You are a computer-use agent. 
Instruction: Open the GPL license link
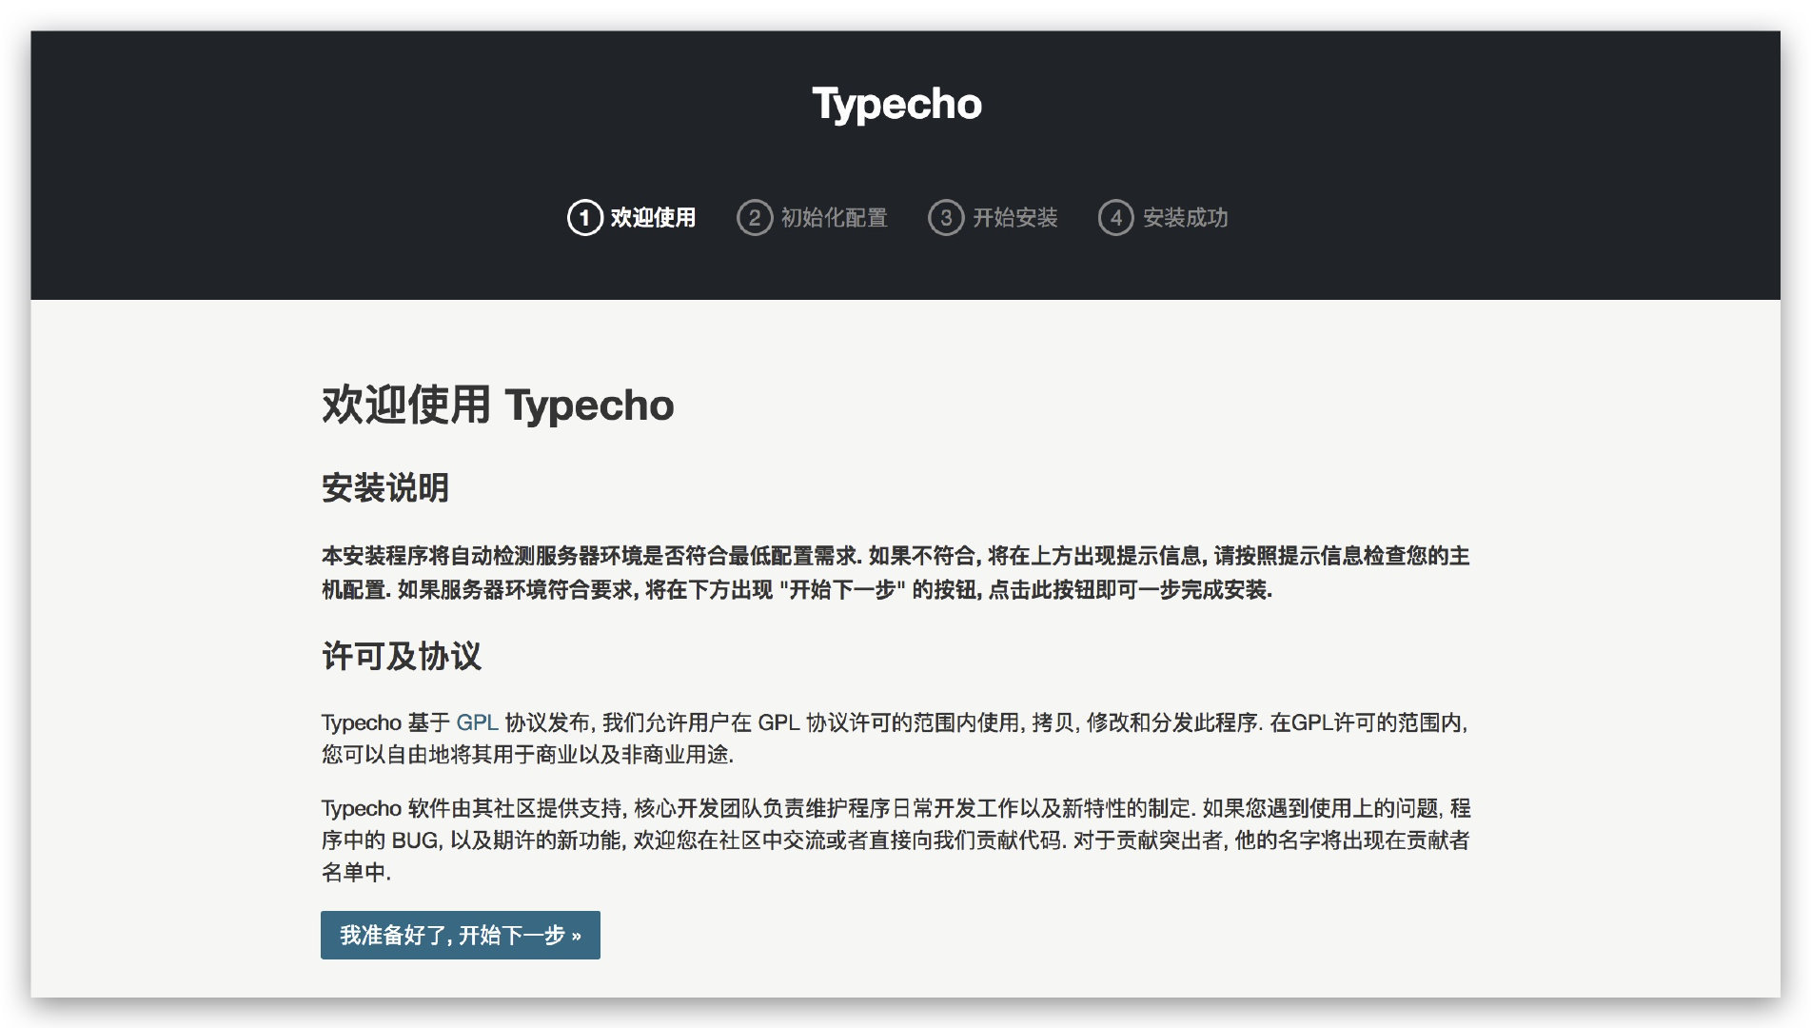click(x=477, y=722)
